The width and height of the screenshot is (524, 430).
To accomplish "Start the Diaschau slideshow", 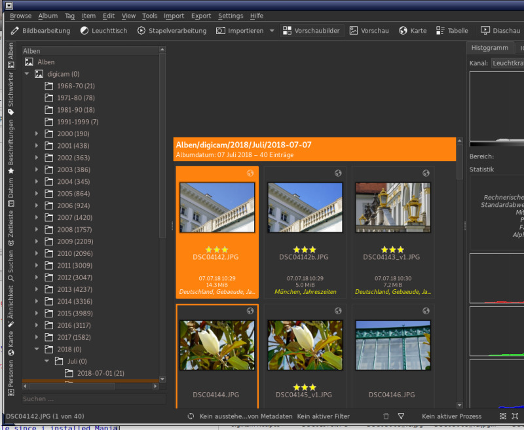I will point(500,31).
